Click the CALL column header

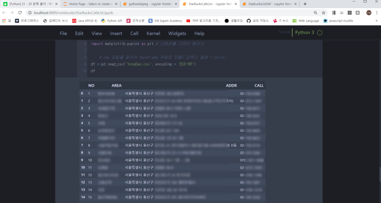tap(259, 86)
